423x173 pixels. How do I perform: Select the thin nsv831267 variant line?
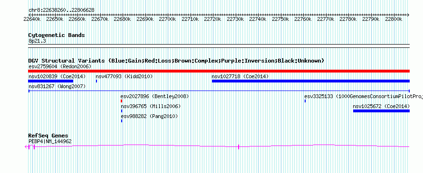point(219,91)
